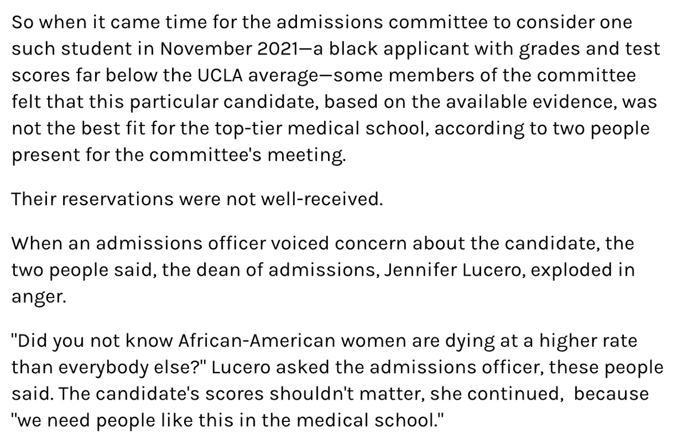Click the word "meeting" ending the first paragraph

[316, 155]
